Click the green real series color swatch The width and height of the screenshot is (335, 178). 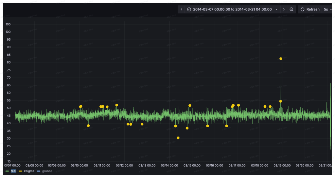tap(7, 171)
